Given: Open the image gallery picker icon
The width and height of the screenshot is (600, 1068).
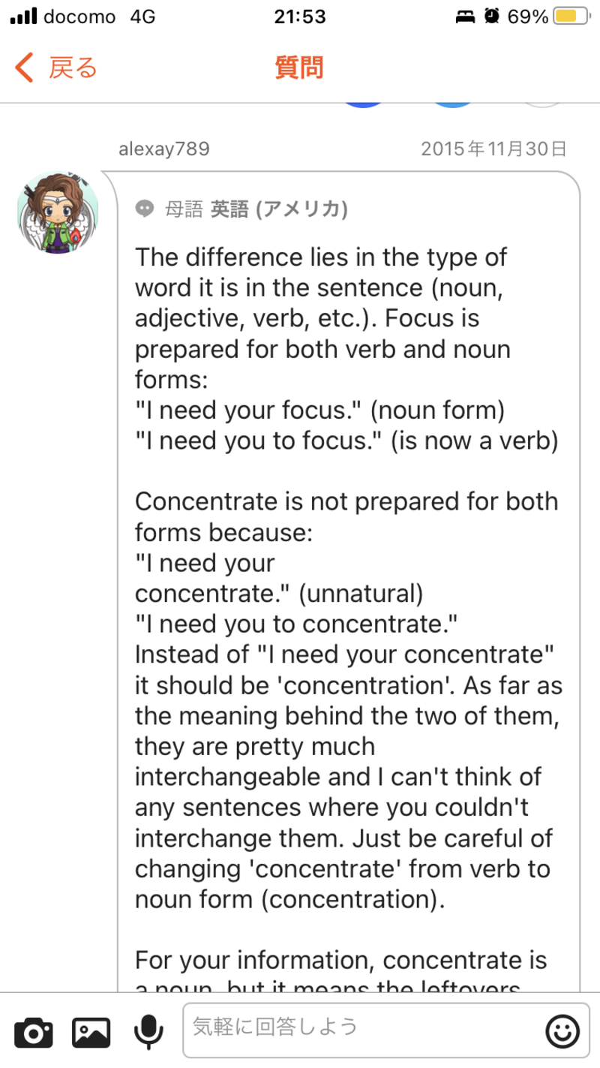Looking at the screenshot, I should coord(91,1032).
